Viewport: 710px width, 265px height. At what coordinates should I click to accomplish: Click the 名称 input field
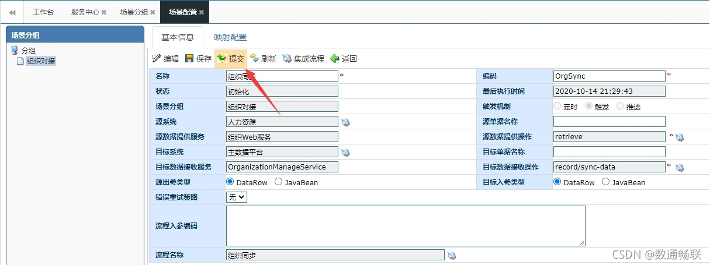(282, 76)
